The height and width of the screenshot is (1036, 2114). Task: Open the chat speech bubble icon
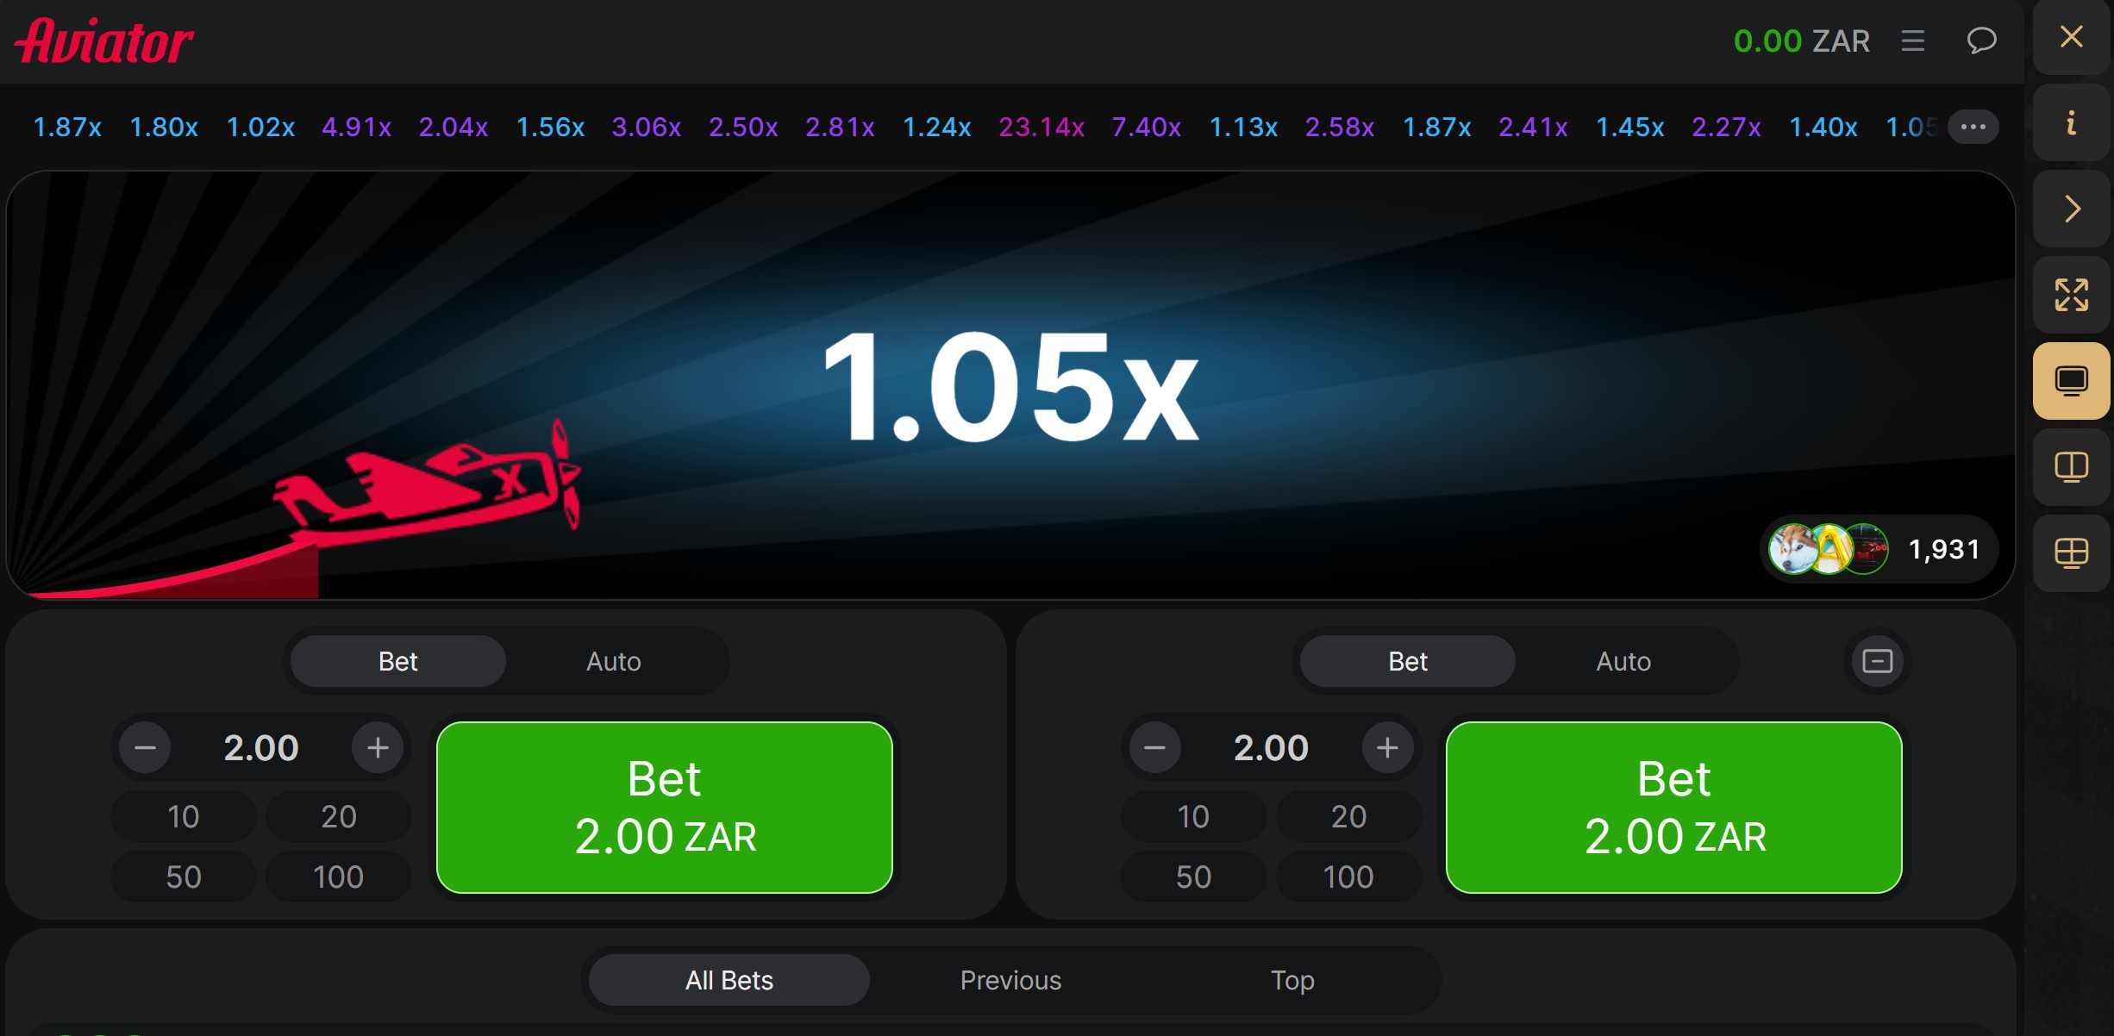point(1981,41)
